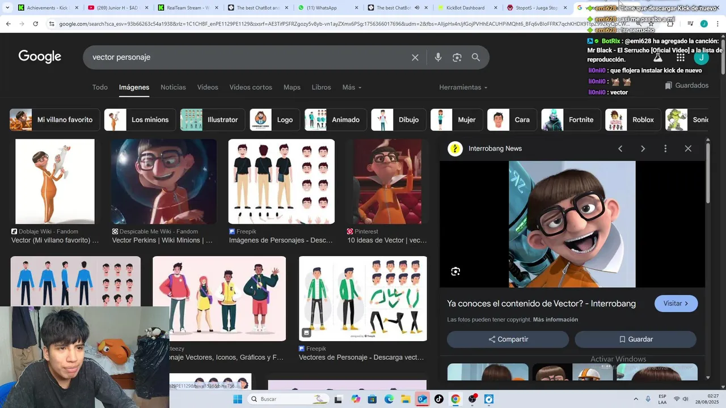The width and height of the screenshot is (726, 408).
Task: Open site information icon in address bar
Action: tap(52, 24)
